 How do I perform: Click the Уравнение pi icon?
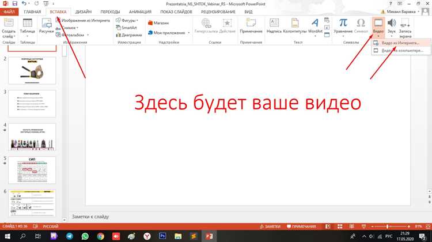(x=343, y=23)
